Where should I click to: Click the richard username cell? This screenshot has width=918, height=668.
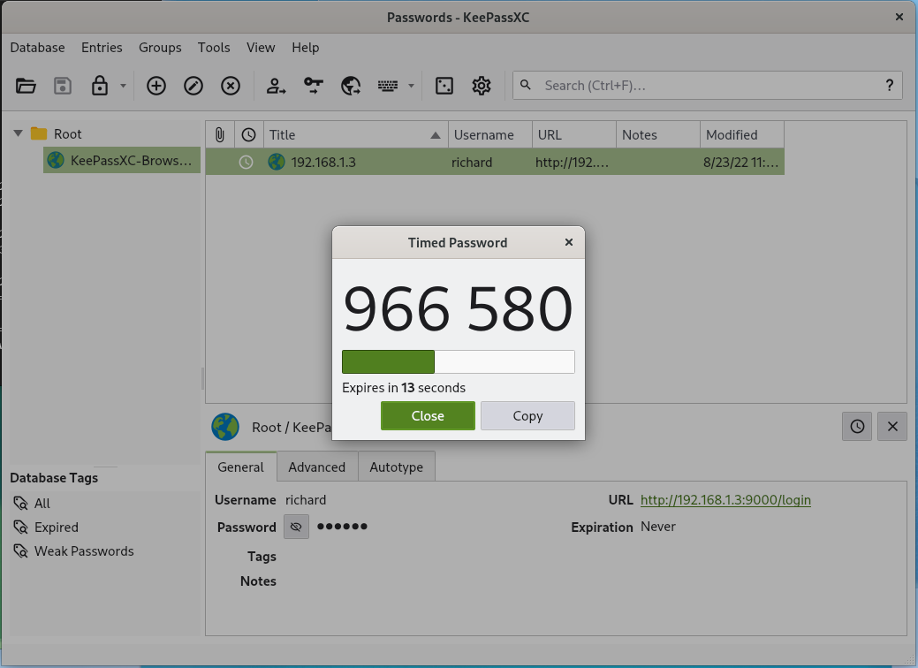point(471,163)
